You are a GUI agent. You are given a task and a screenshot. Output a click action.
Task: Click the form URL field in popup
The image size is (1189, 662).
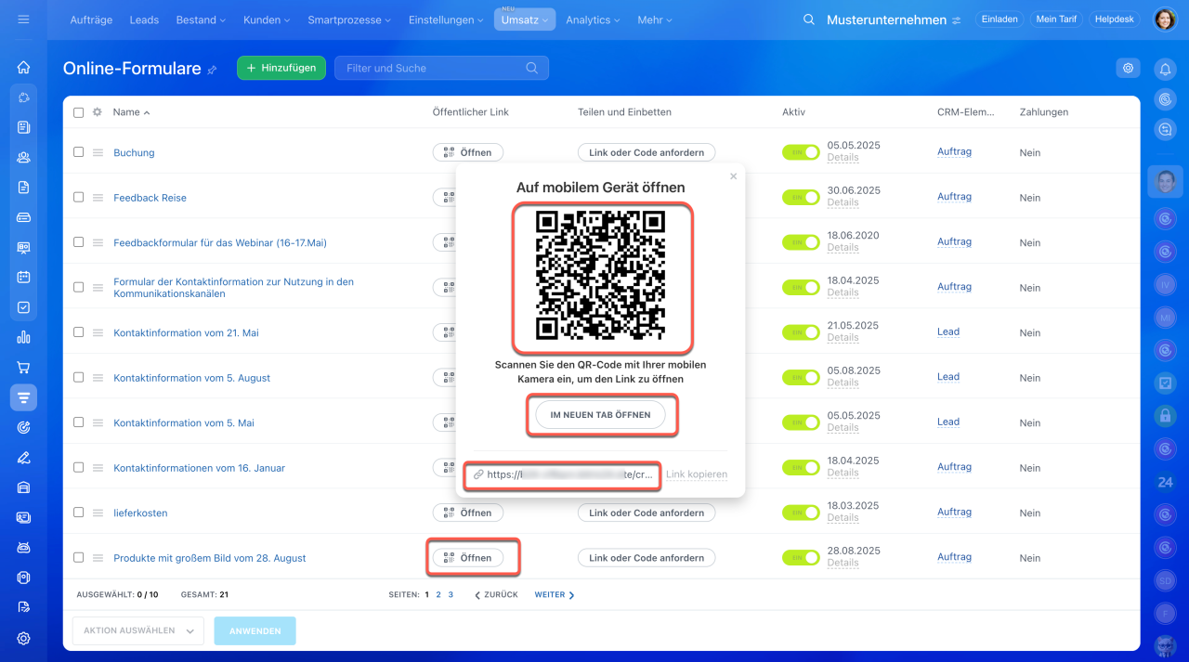[x=563, y=474]
